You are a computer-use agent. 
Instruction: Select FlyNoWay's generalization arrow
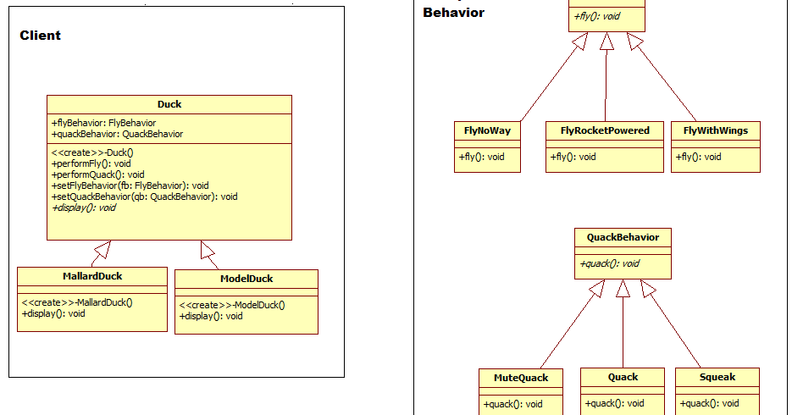coord(554,77)
